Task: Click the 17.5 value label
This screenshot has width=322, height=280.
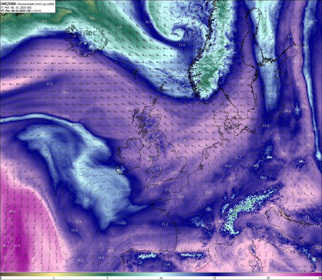Action: [x=158, y=169]
